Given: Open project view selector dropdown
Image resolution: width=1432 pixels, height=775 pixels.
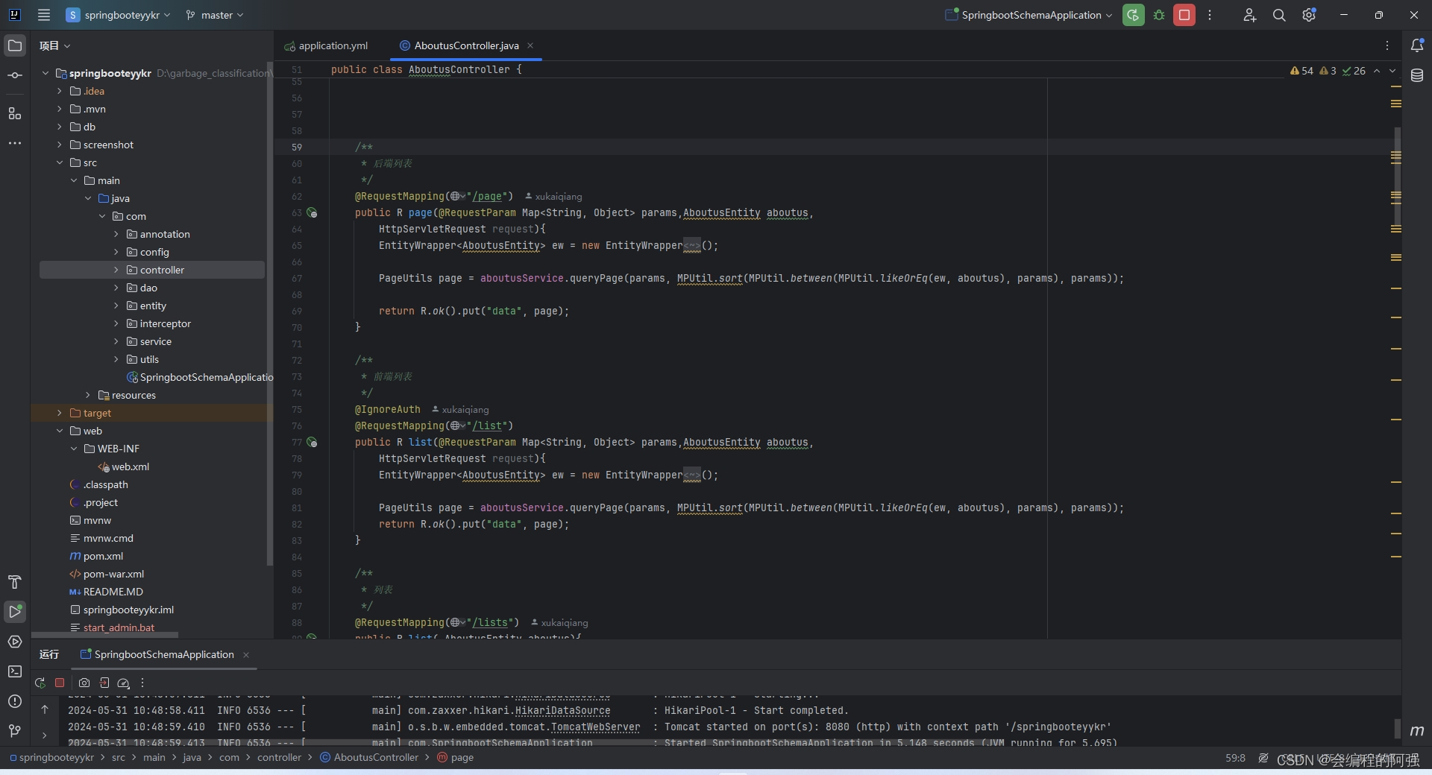Looking at the screenshot, I should click(x=55, y=45).
